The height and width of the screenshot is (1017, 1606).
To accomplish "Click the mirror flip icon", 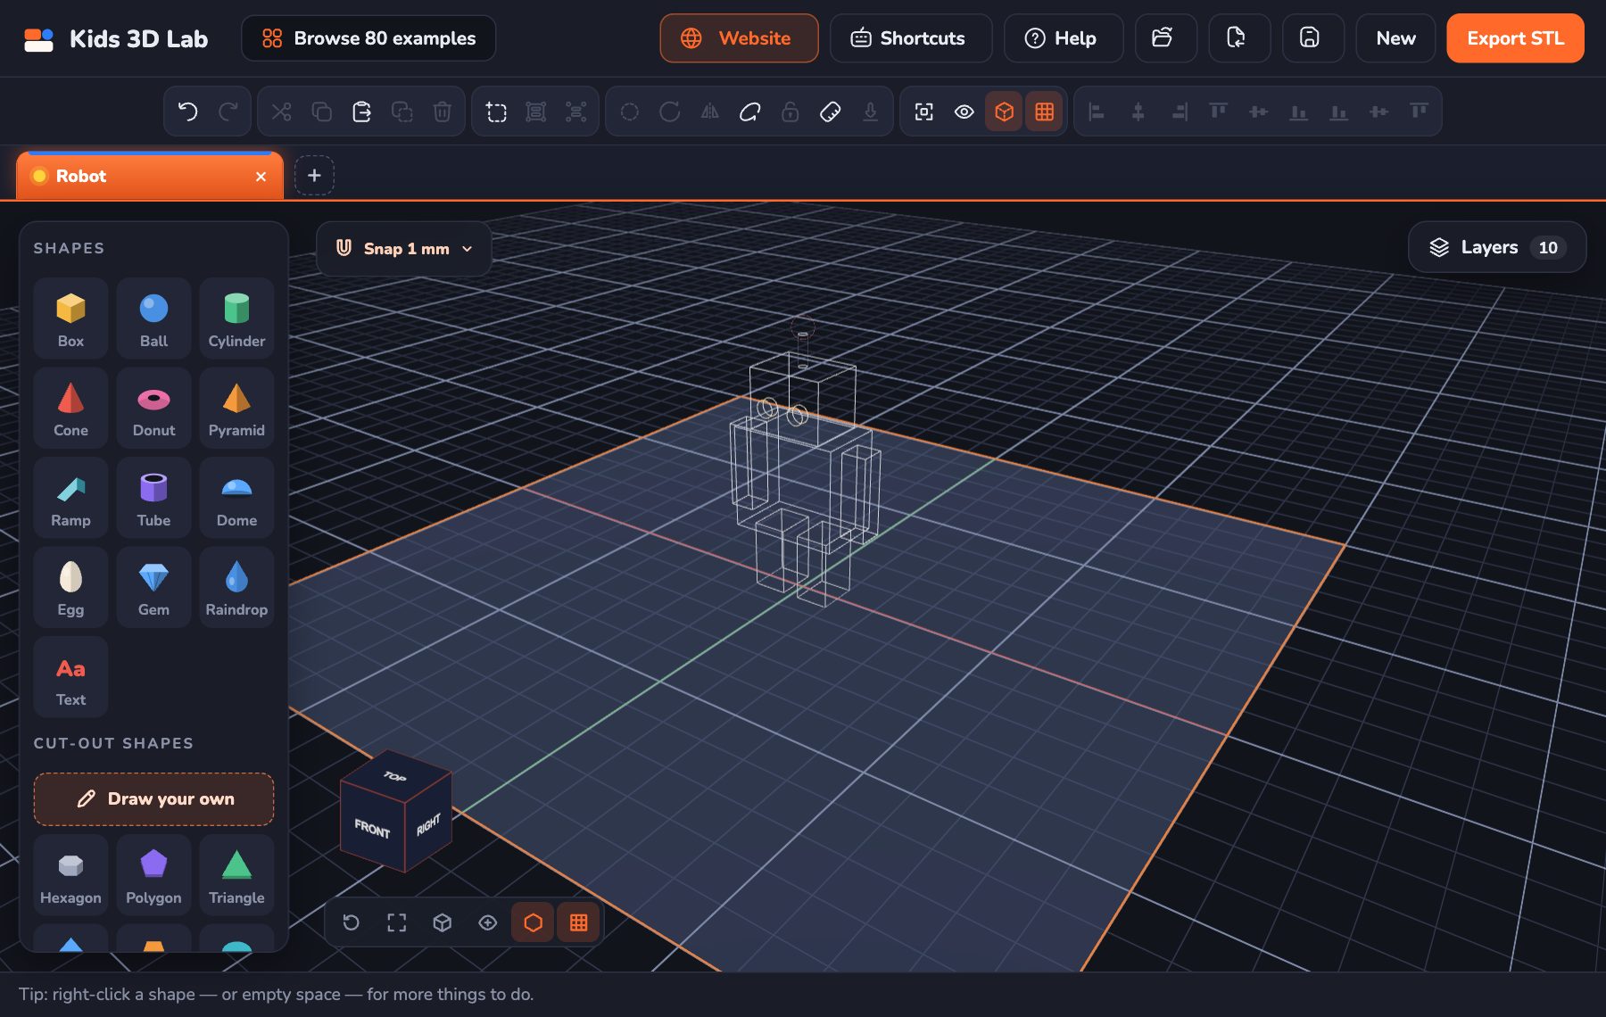I will tap(709, 112).
